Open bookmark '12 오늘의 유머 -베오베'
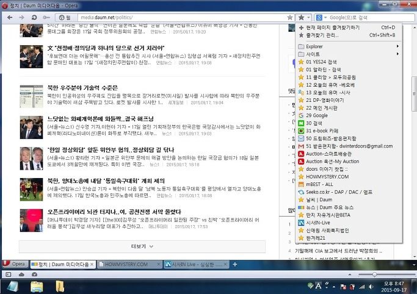 pos(349,85)
